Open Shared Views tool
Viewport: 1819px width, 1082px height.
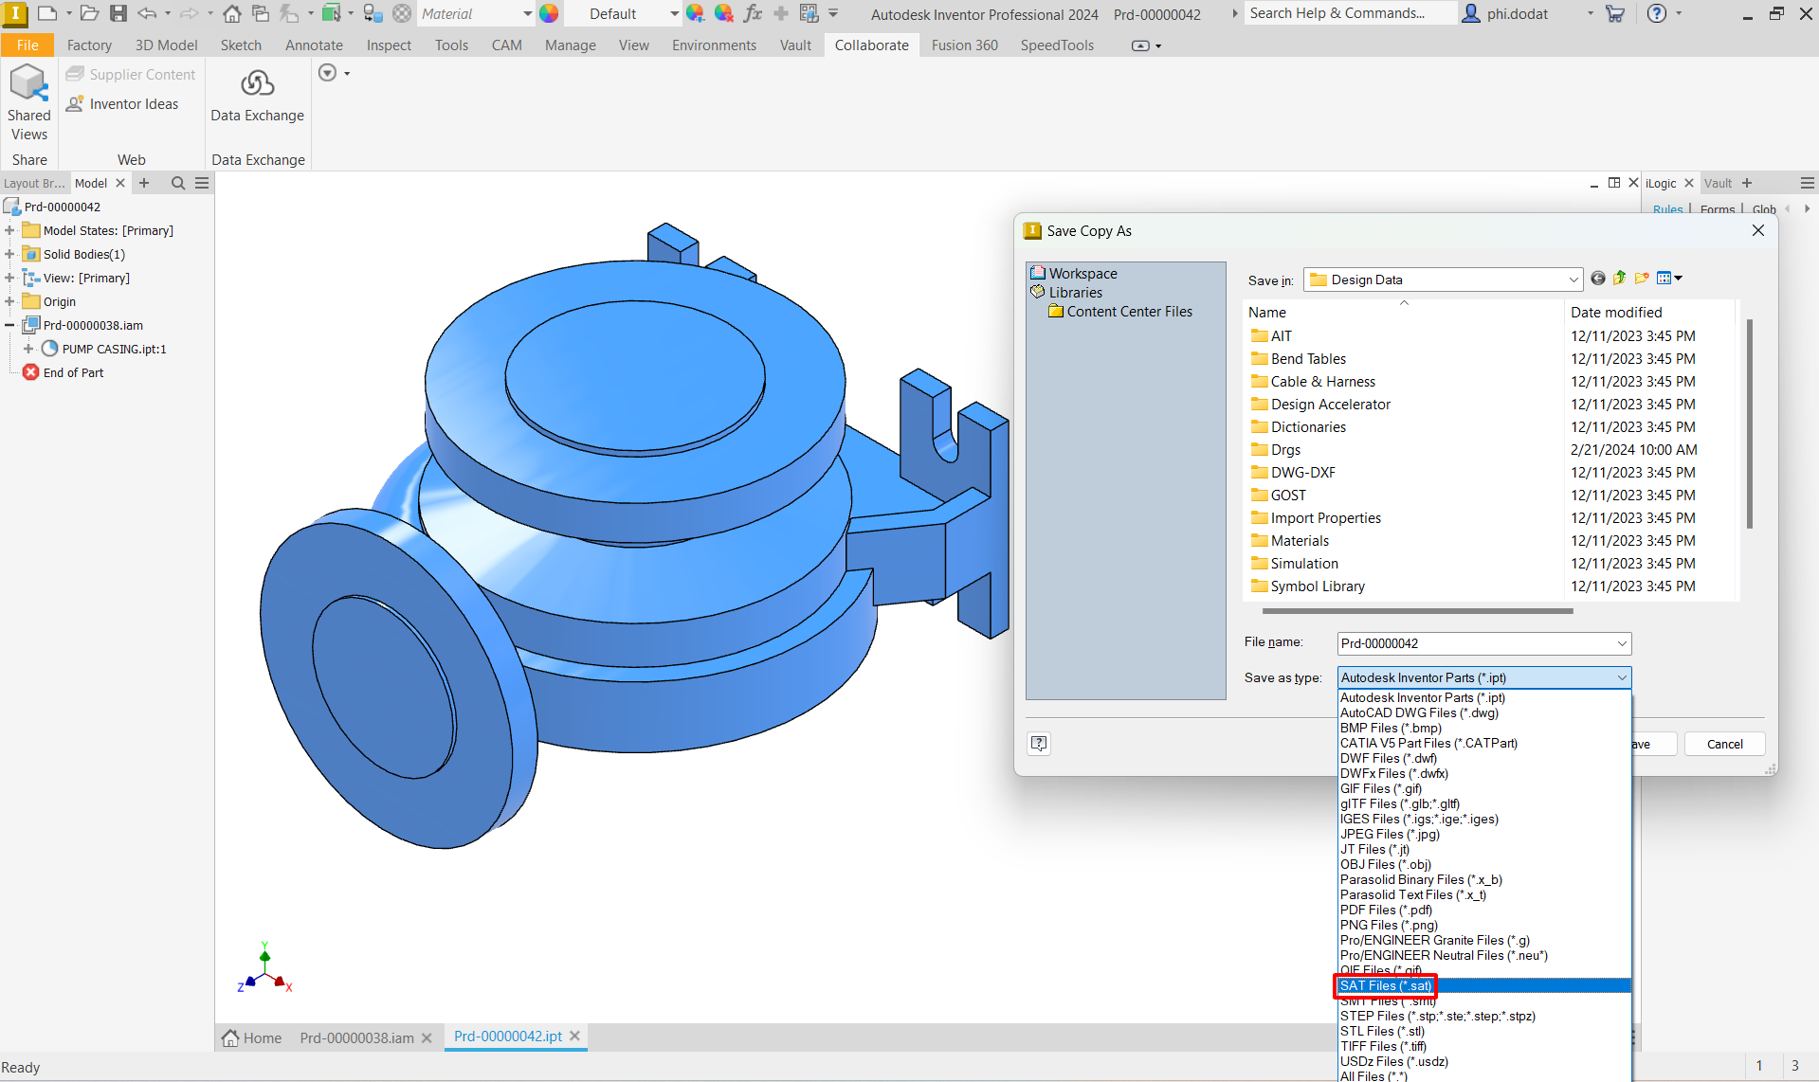[28, 102]
